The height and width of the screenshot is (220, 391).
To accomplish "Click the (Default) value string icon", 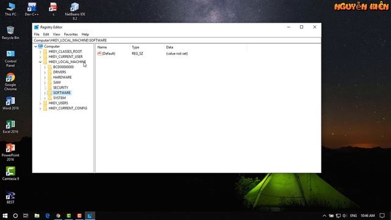I will point(99,53).
